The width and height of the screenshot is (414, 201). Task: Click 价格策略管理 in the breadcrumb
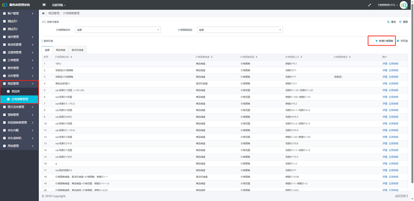point(71,13)
